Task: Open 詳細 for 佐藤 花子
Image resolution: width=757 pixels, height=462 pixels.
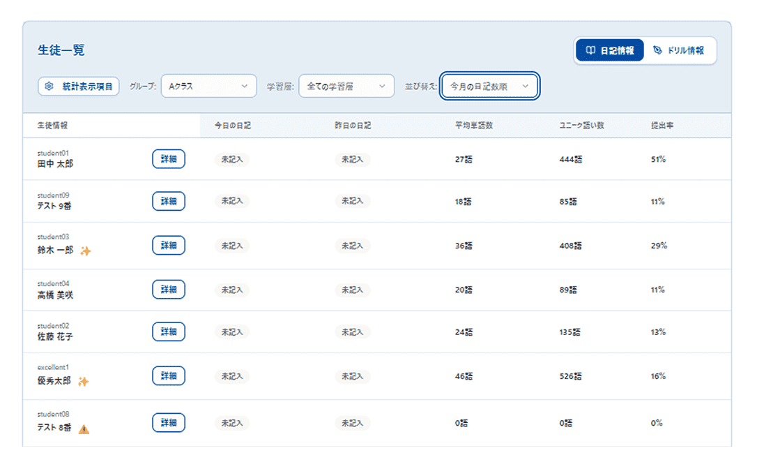Action: [169, 331]
